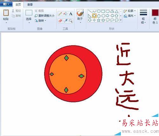
Task: Choose the Rounded rectangular callout shape
Action: tap(107, 20)
